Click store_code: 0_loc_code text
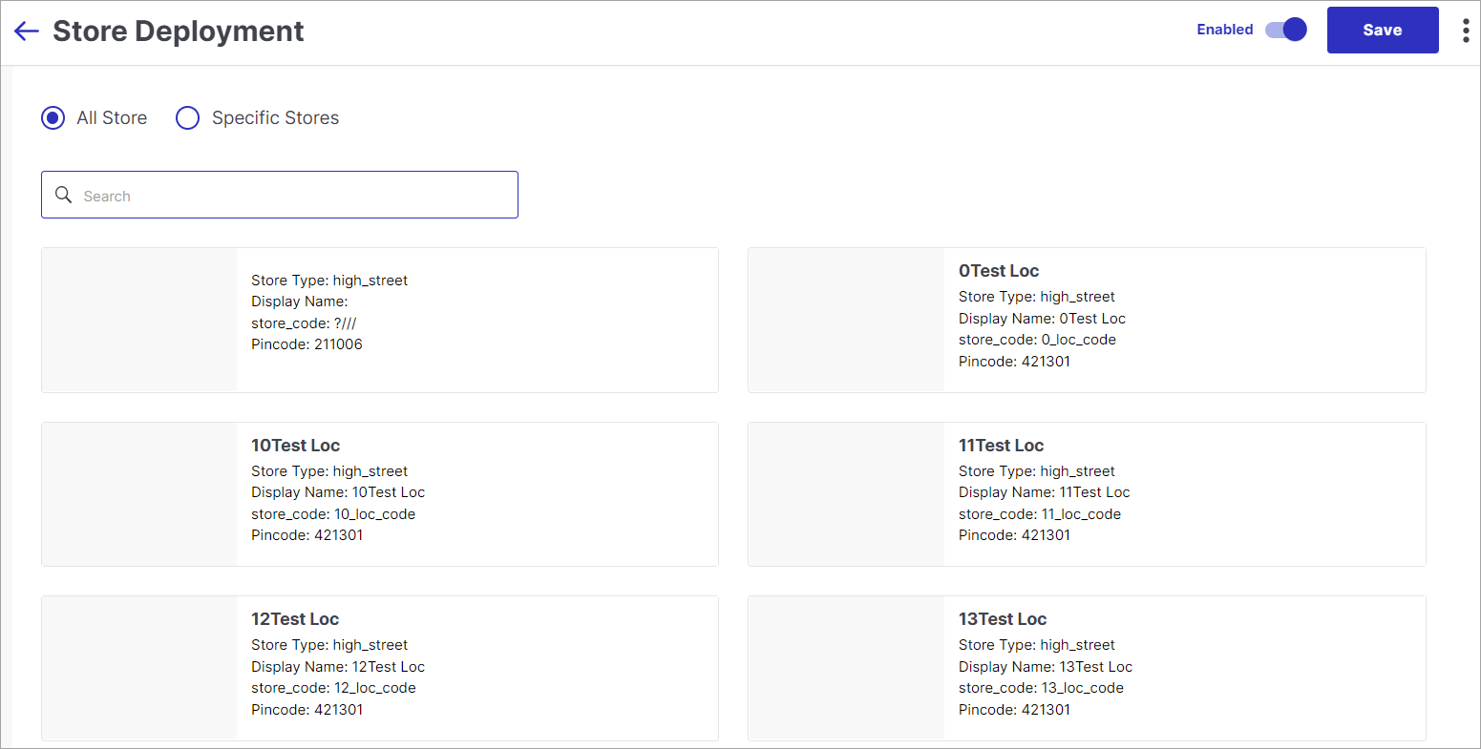1481x749 pixels. point(1038,340)
